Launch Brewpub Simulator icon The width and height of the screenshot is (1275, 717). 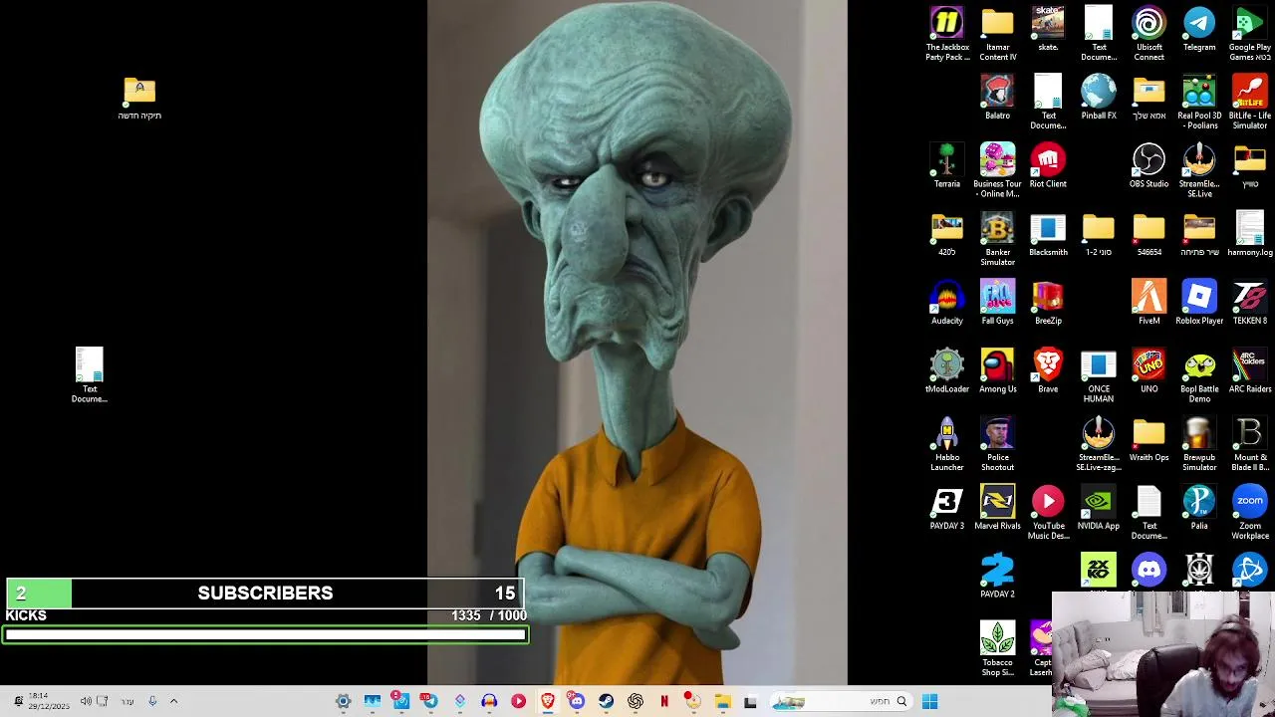pos(1199,445)
